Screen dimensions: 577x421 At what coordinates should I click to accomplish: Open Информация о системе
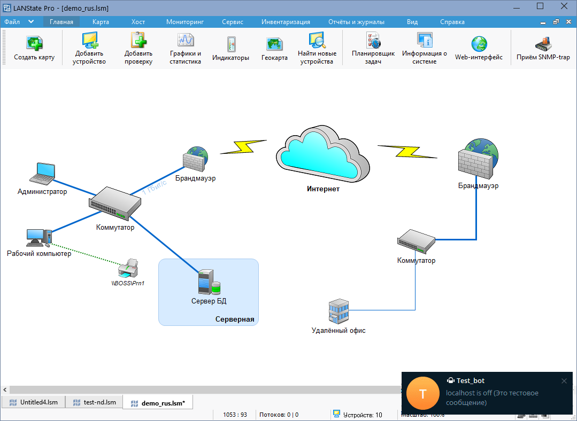pyautogui.click(x=424, y=48)
